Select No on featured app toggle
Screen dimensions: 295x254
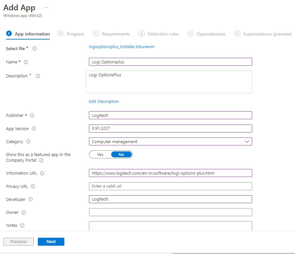coord(121,155)
